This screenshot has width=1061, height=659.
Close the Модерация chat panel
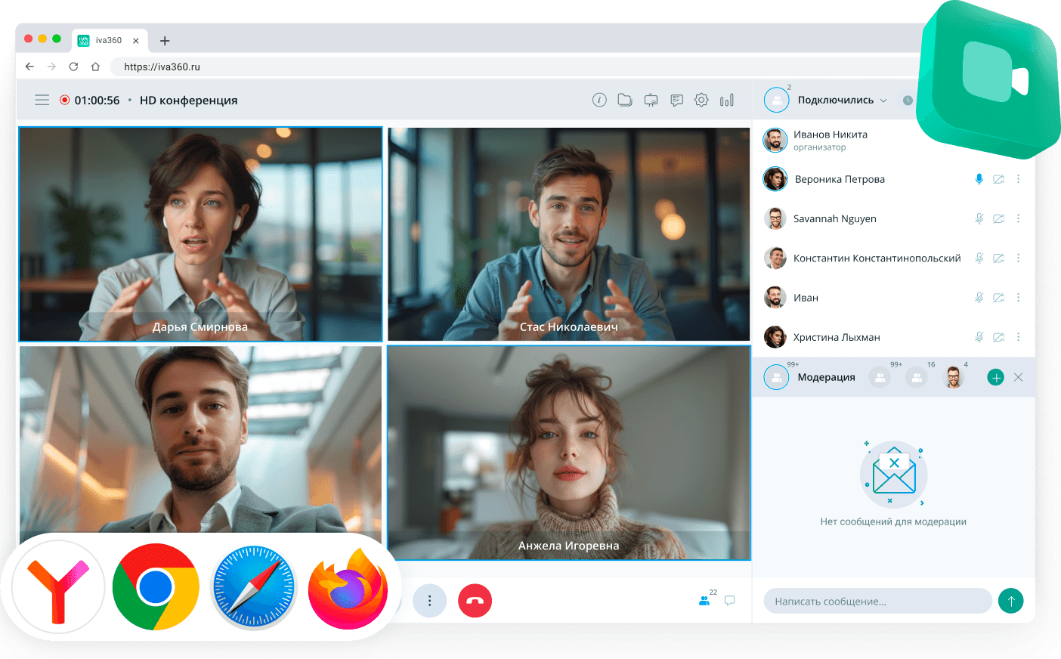(1019, 377)
